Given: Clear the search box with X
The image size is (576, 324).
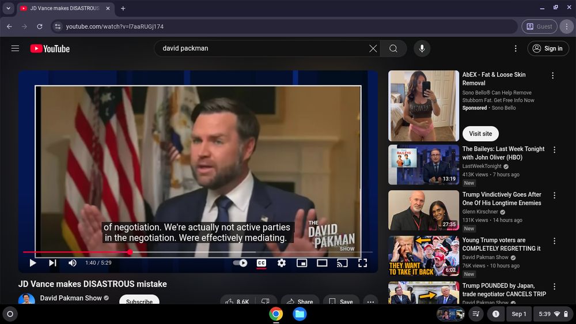Looking at the screenshot, I should click(x=373, y=48).
